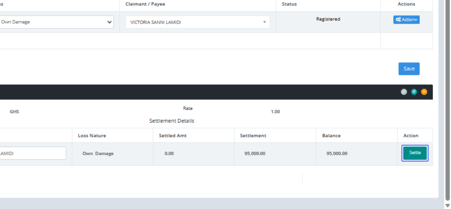Click the green Settle button

[415, 153]
